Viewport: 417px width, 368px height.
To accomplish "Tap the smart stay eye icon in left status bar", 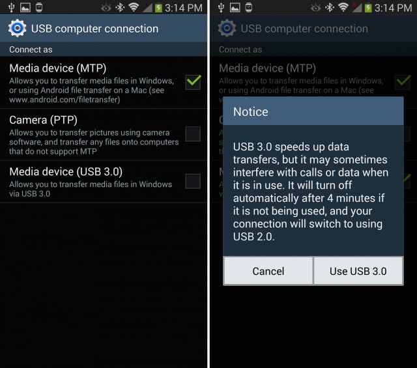I will (x=106, y=8).
